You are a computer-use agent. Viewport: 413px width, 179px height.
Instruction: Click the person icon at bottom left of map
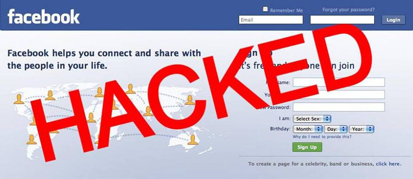pos(31,139)
